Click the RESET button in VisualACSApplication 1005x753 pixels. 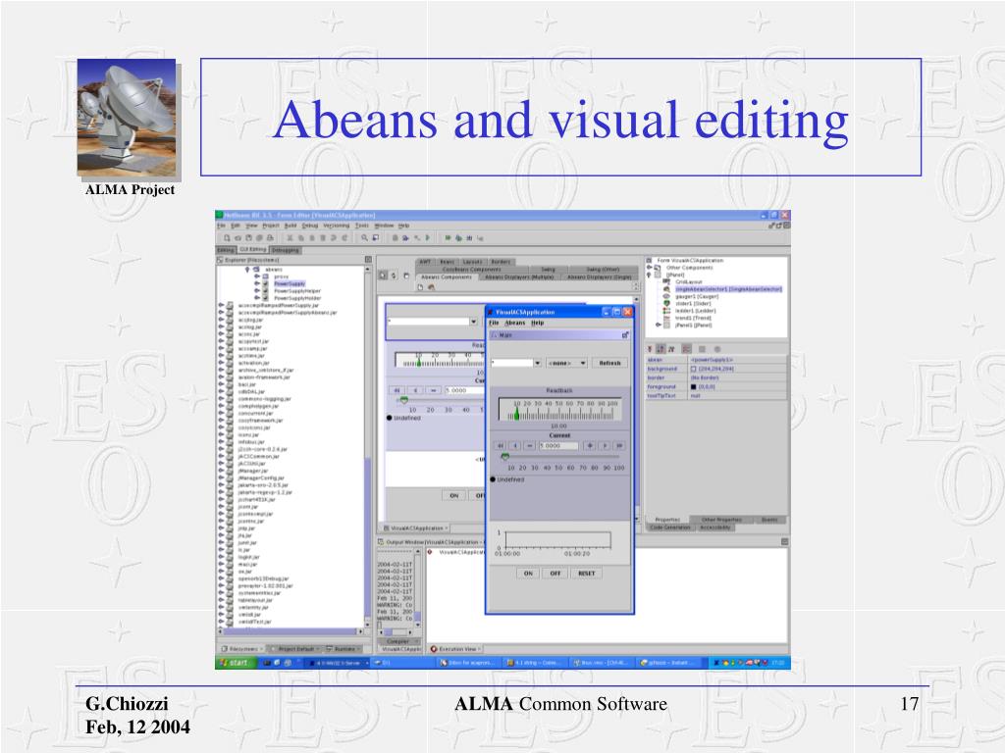587,573
